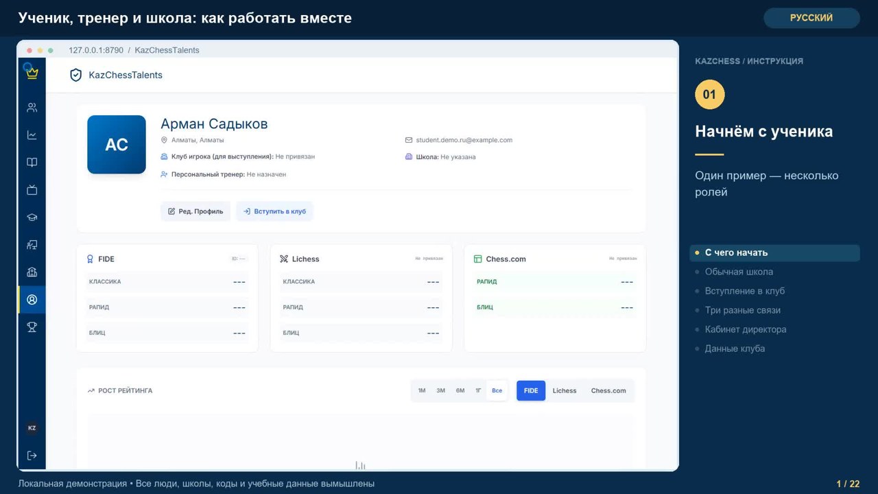Click the student.demo.ru@example.com email
The height and width of the screenshot is (494, 878).
(x=464, y=140)
